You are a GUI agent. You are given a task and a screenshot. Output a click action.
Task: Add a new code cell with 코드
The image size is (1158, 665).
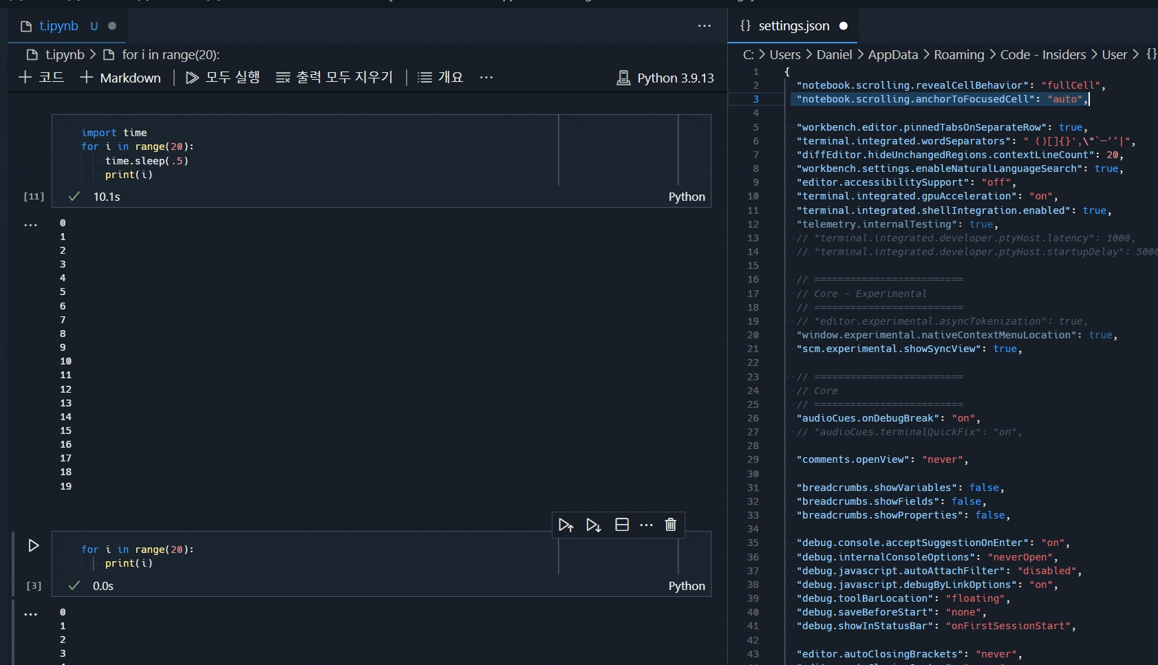[x=43, y=77]
